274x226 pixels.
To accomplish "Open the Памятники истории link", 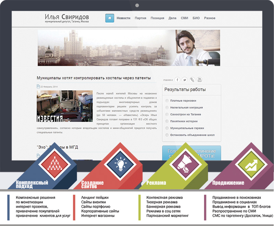I will [x=184, y=121].
